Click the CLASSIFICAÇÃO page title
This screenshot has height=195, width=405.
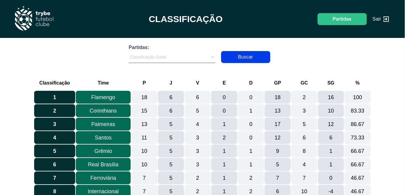point(185,19)
